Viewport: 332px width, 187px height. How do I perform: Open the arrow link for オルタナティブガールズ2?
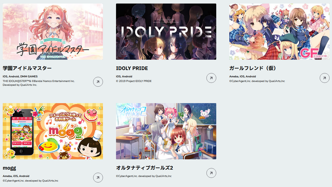[x=211, y=173]
